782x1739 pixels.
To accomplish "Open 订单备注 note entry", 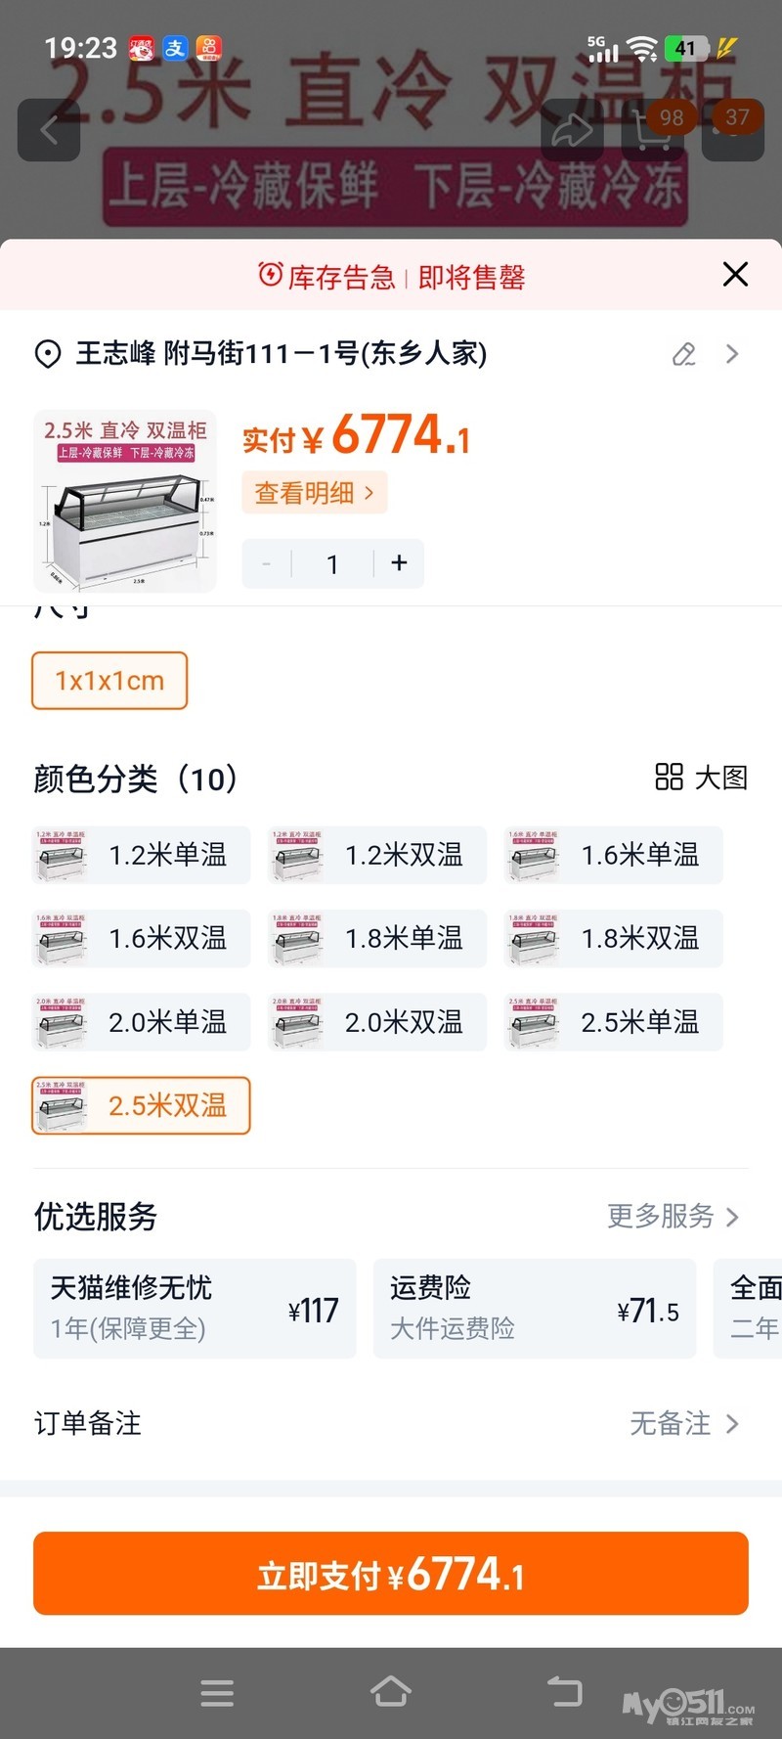I will [391, 1423].
